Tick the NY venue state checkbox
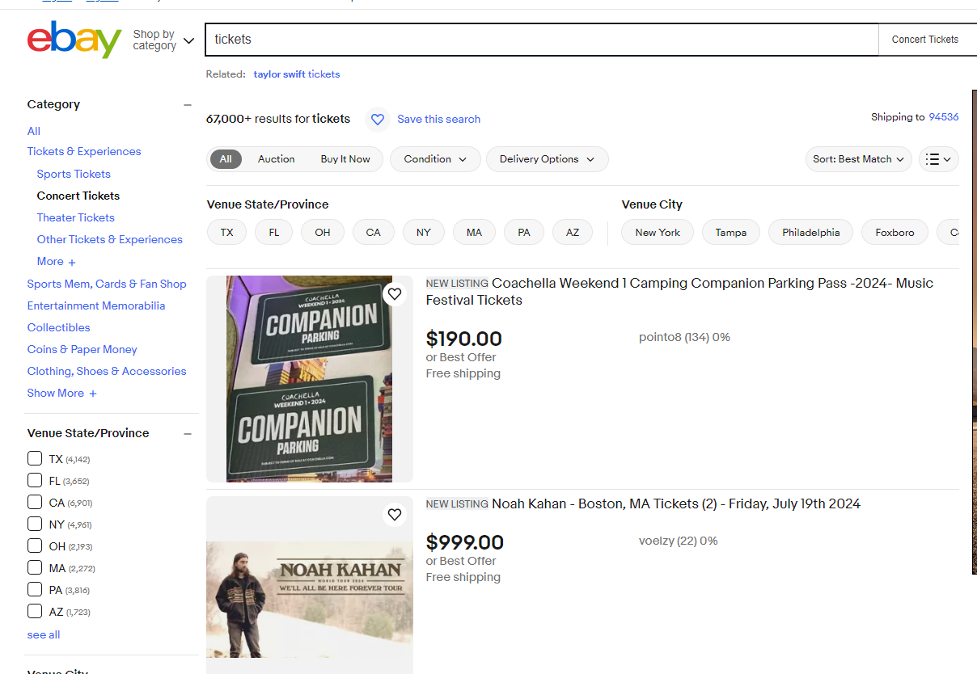The width and height of the screenshot is (977, 674). pyautogui.click(x=35, y=524)
